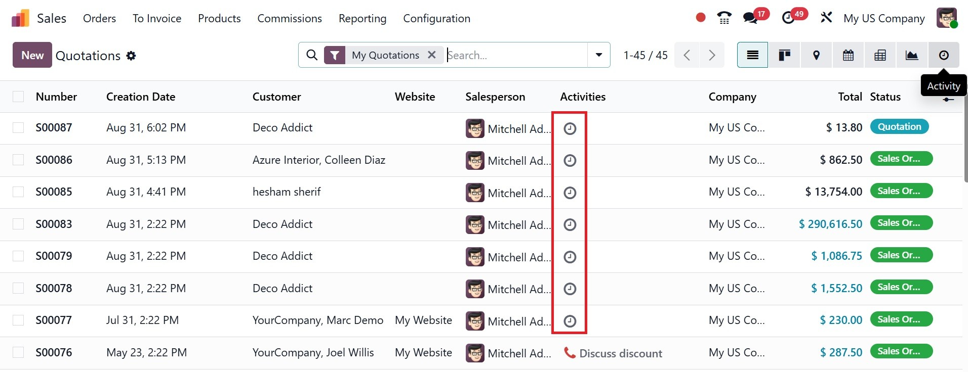The width and height of the screenshot is (968, 372).
Task: Expand the search options dropdown arrow
Action: point(599,55)
